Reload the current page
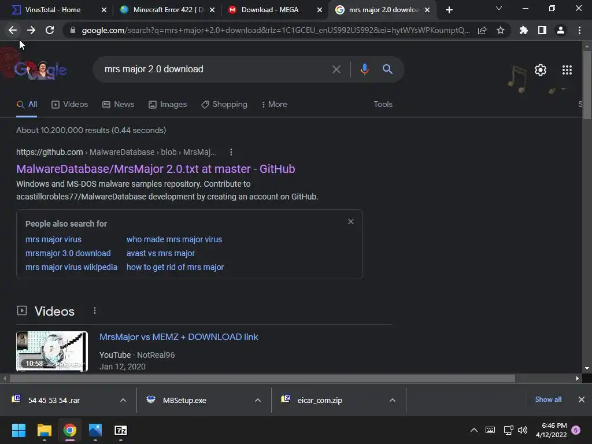 (50, 30)
